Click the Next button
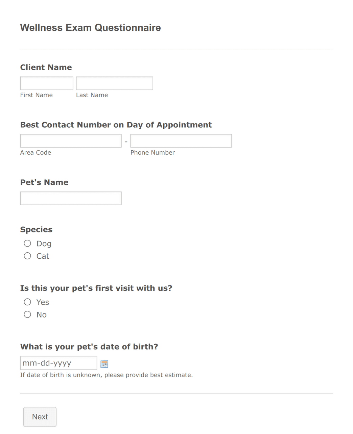The width and height of the screenshot is (353, 434). (40, 417)
